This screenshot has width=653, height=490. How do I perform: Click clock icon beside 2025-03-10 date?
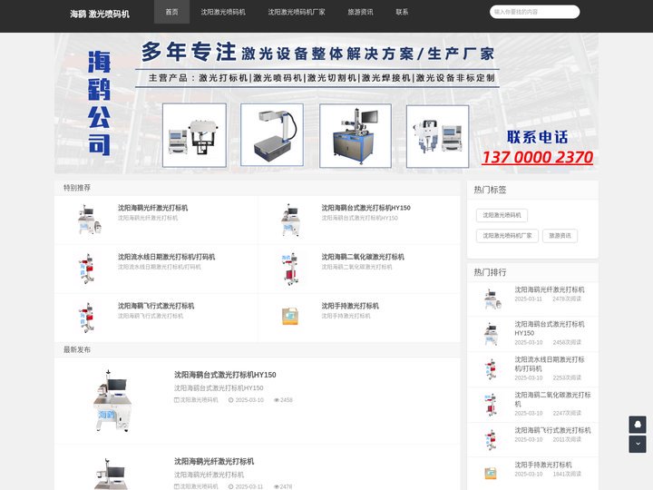230,400
